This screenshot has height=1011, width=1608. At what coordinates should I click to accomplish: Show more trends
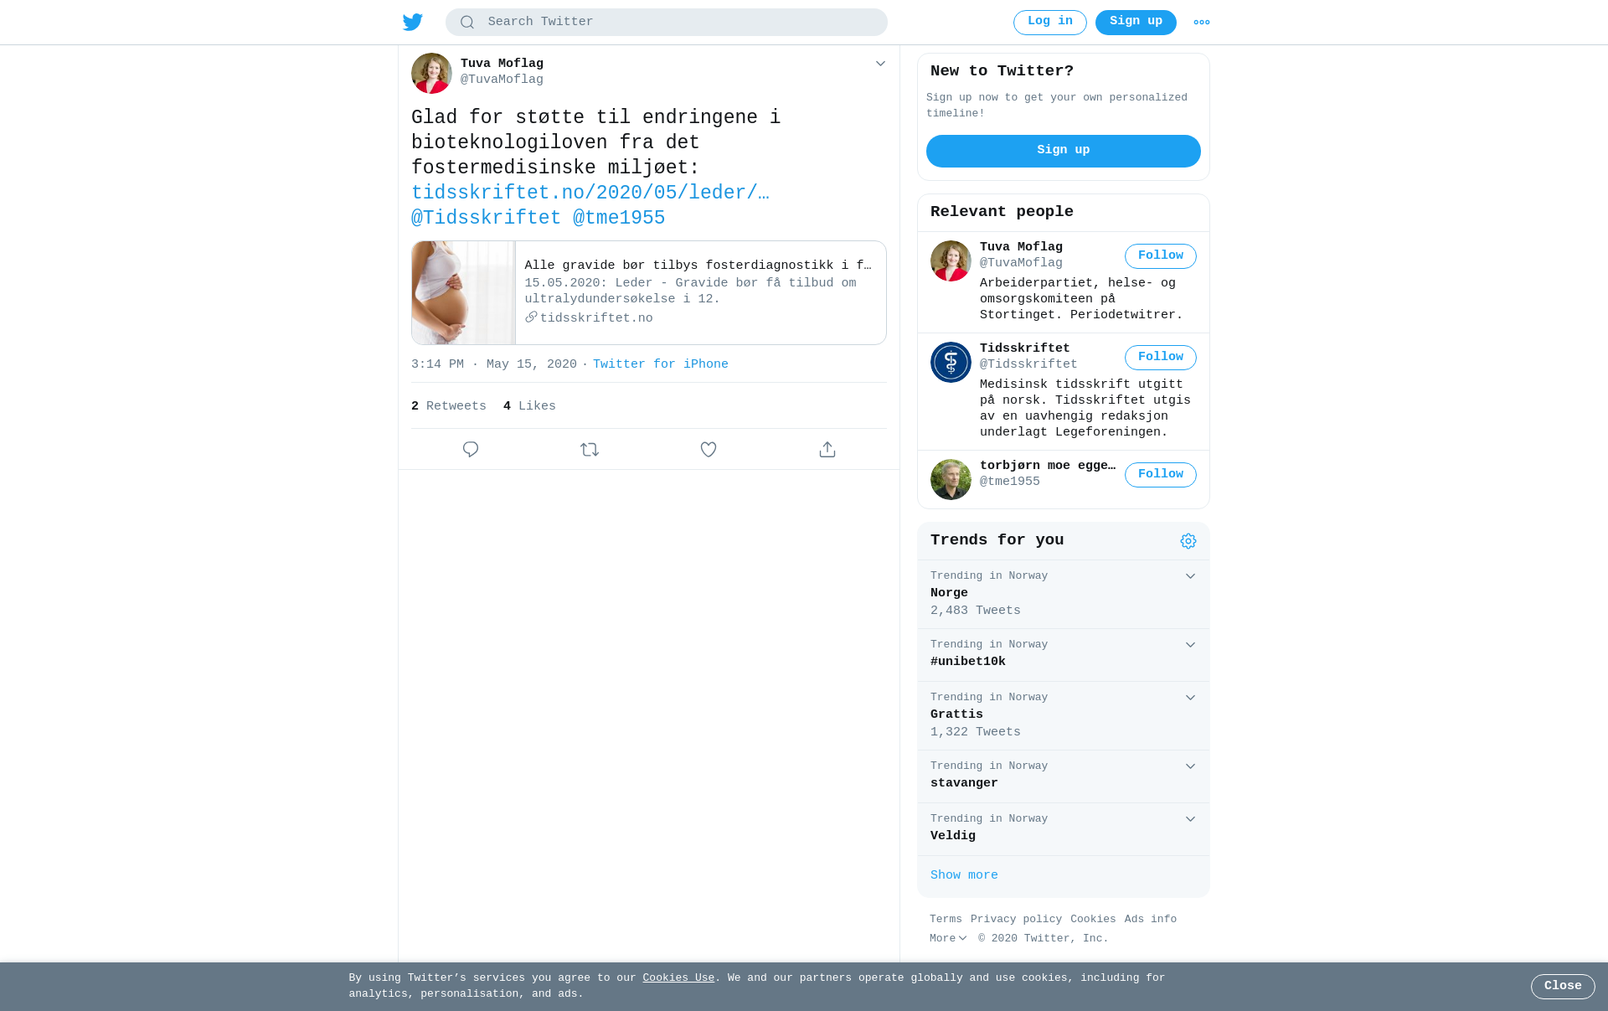(964, 875)
